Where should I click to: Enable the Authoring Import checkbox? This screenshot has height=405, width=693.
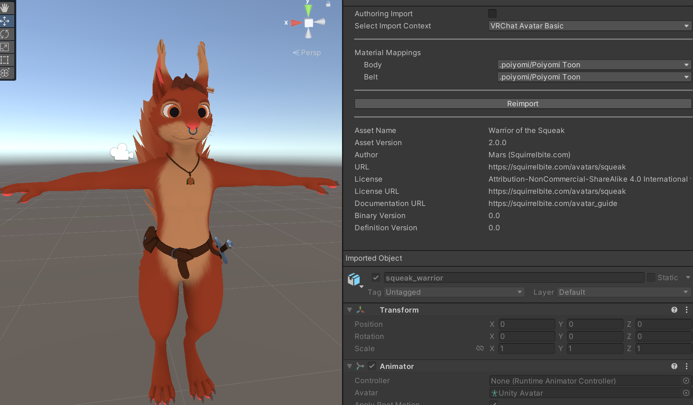pyautogui.click(x=492, y=14)
